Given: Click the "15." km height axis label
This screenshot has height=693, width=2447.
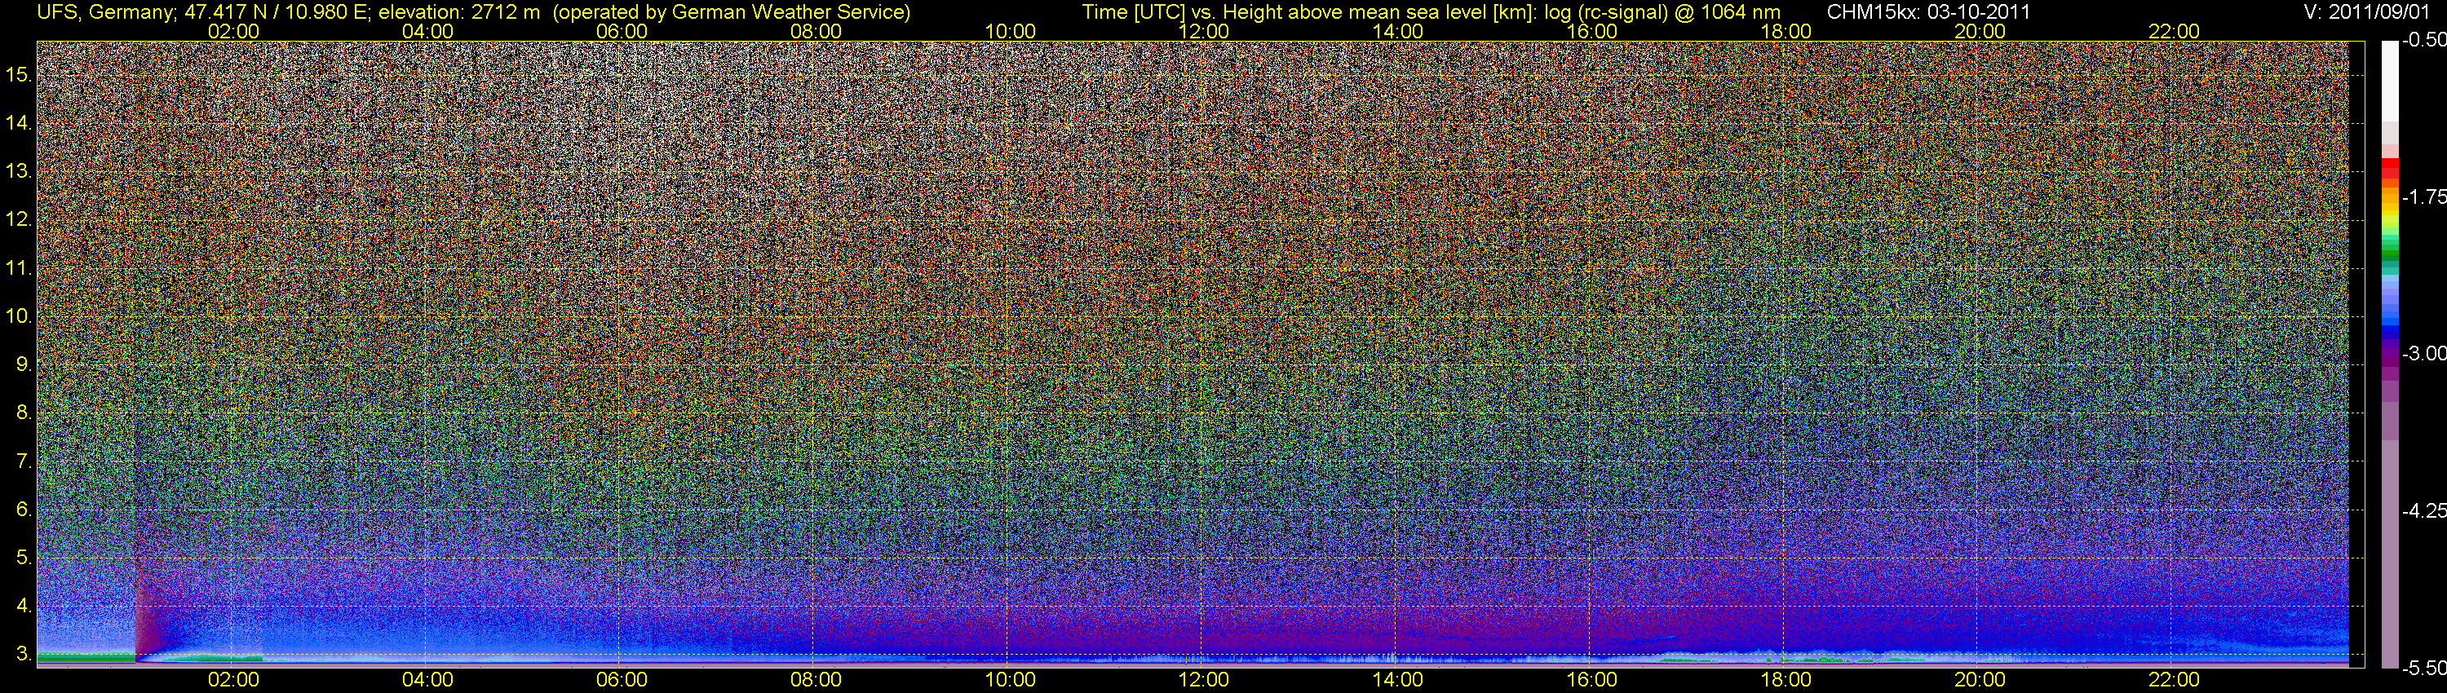Looking at the screenshot, I should (20, 75).
